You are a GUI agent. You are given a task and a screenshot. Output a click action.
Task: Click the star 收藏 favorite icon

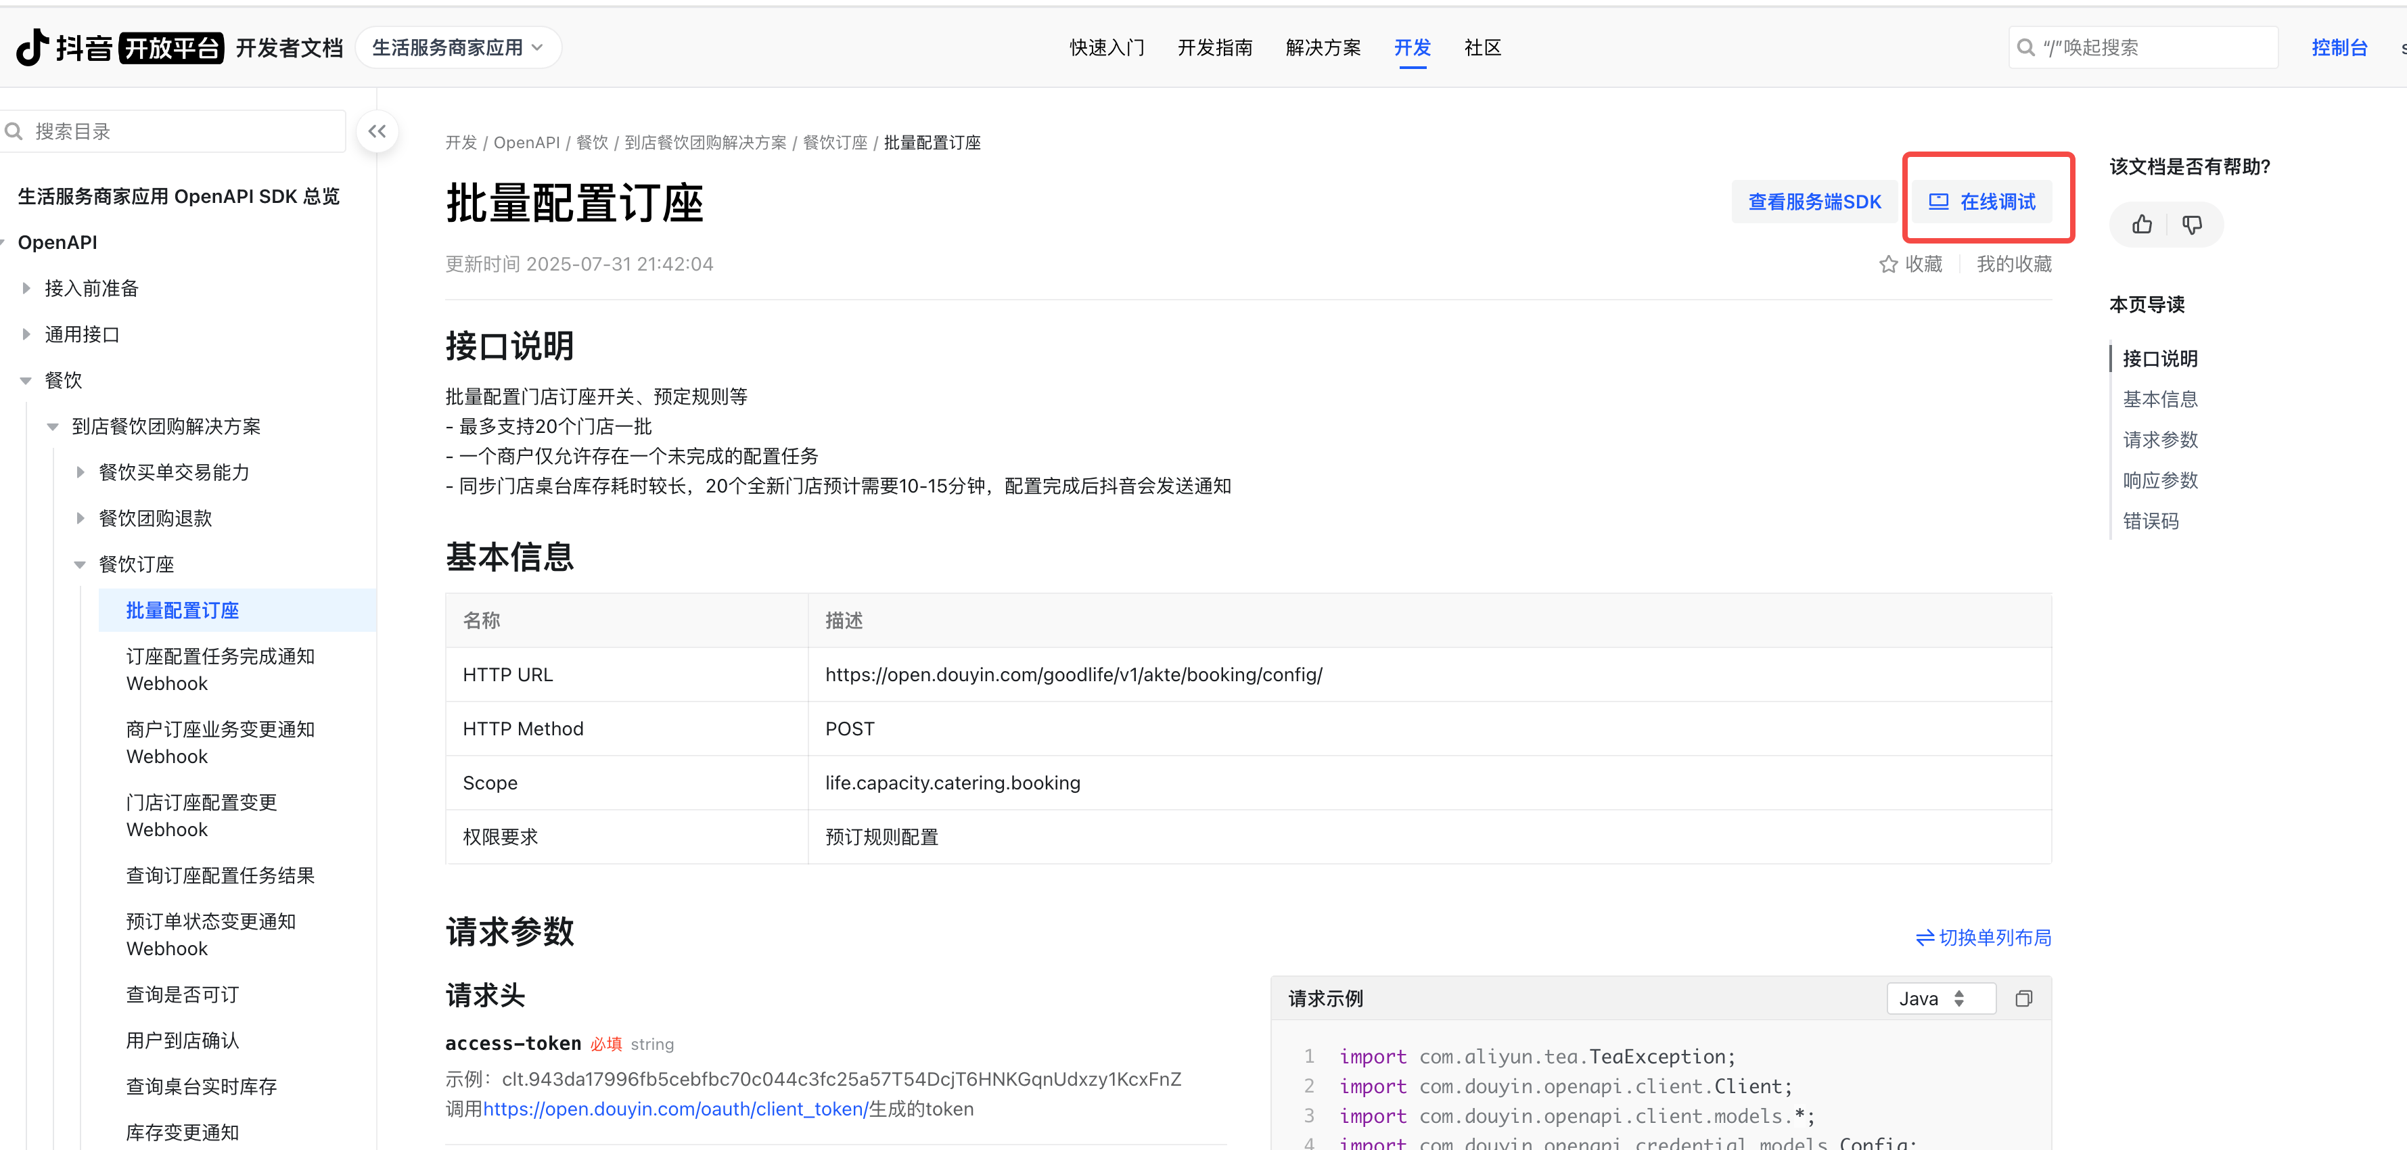coord(1888,264)
